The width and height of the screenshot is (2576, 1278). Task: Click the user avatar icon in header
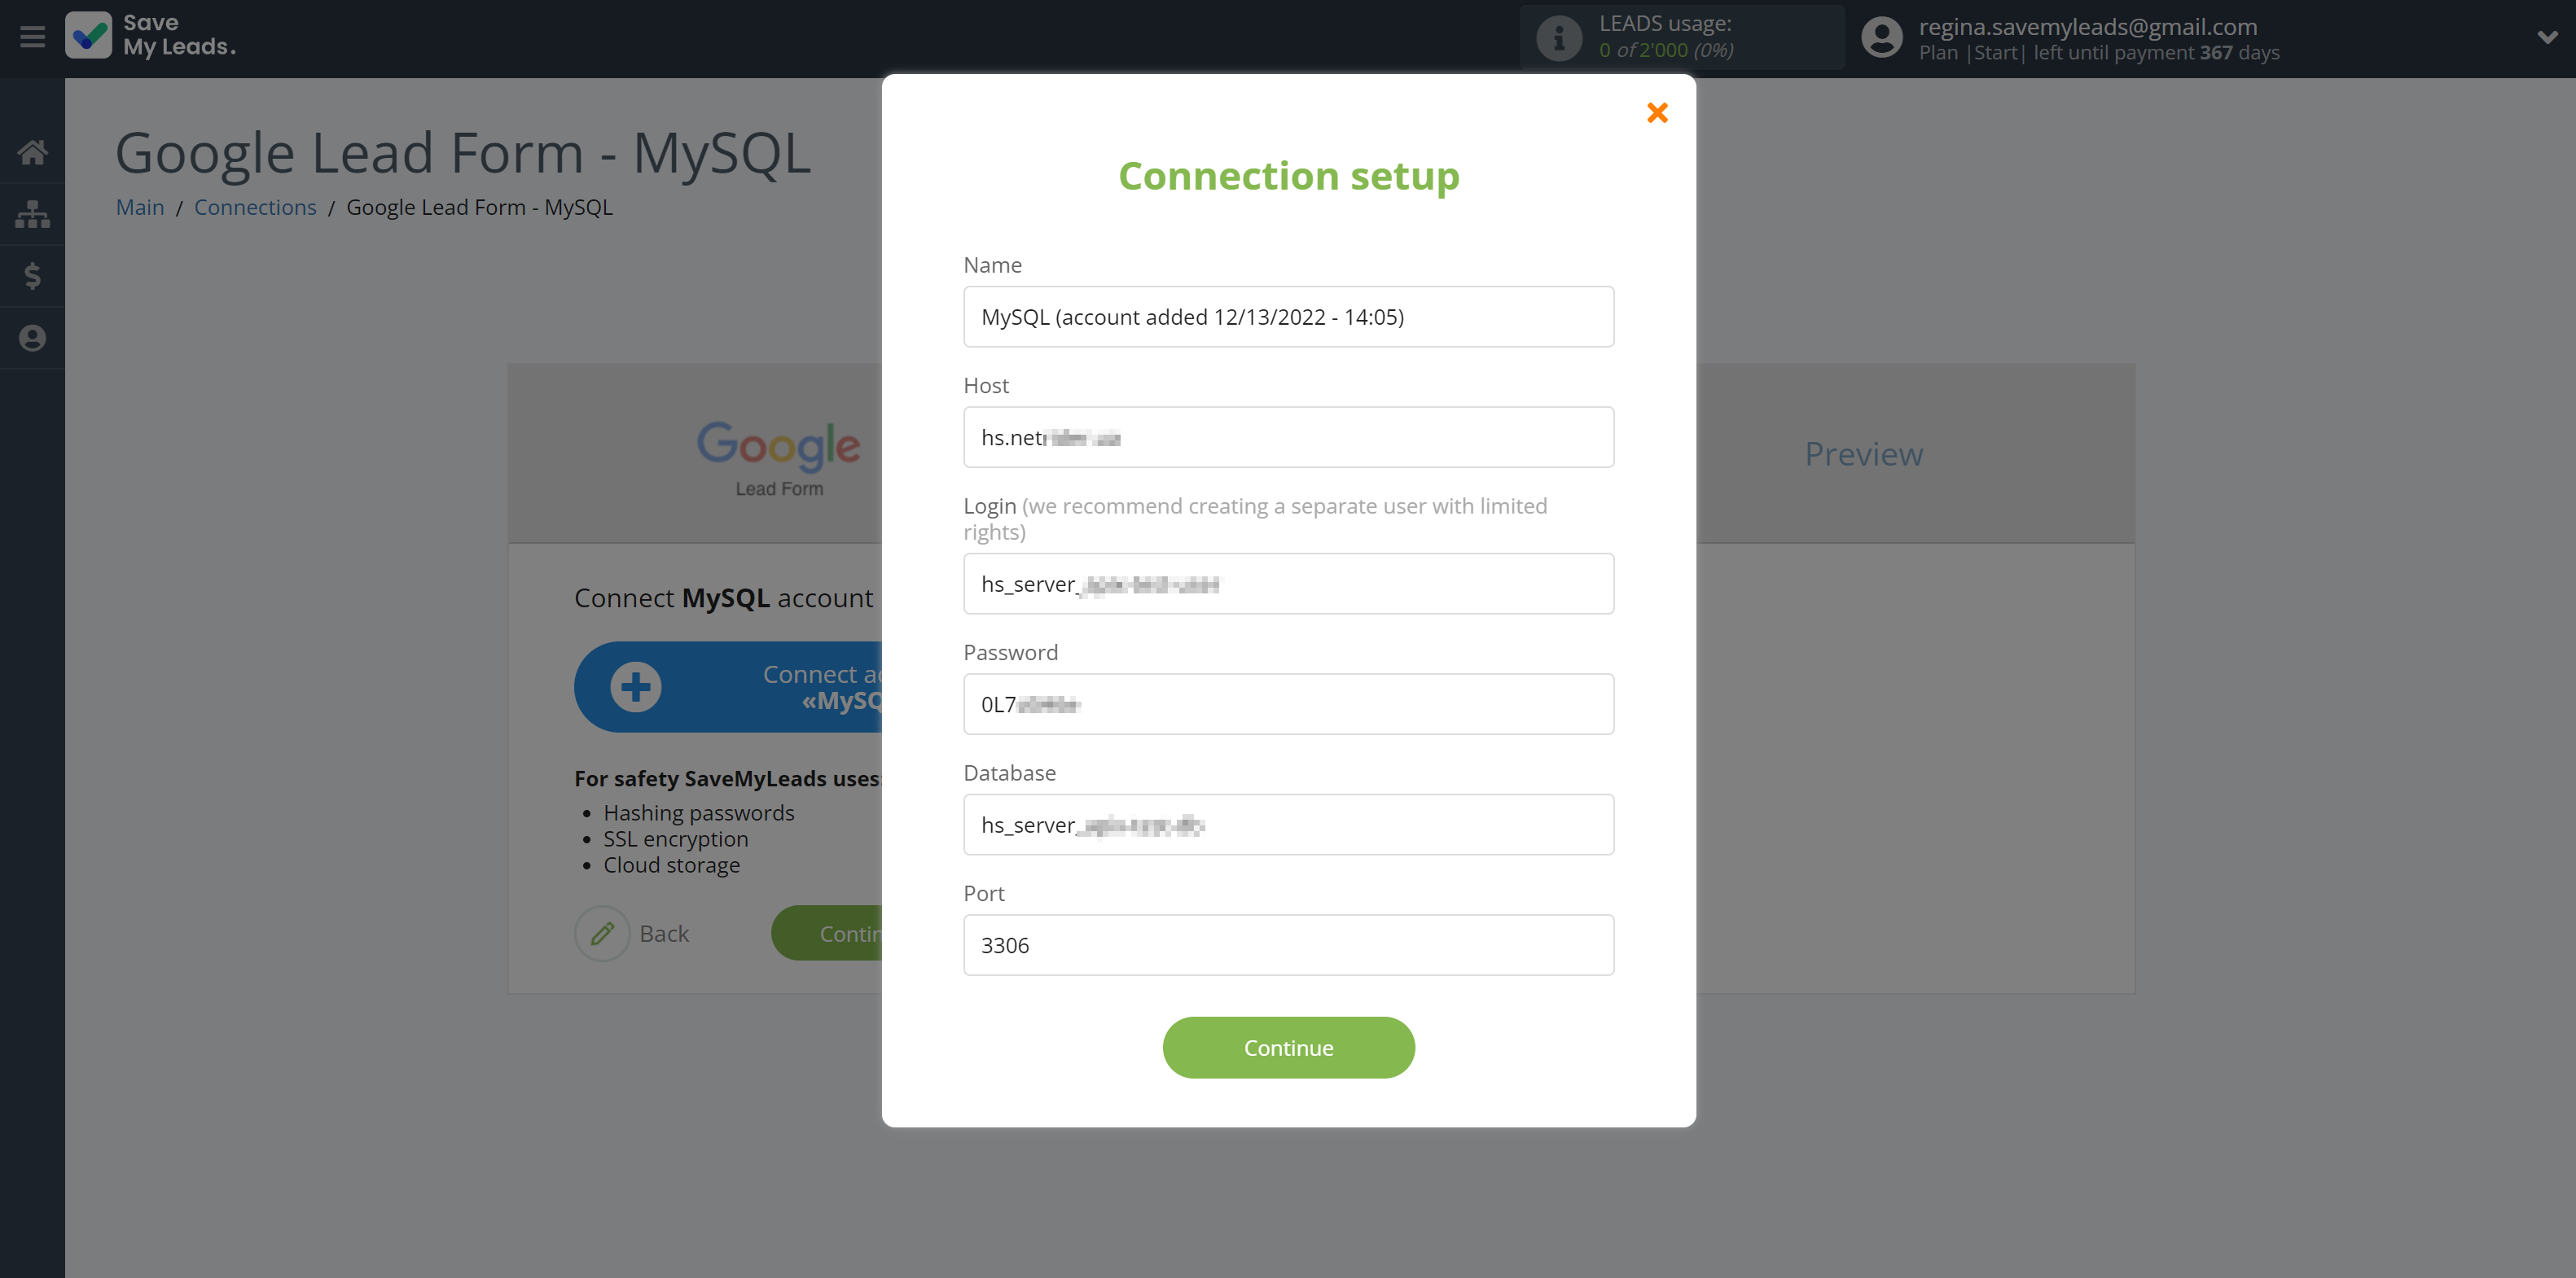click(x=1881, y=38)
